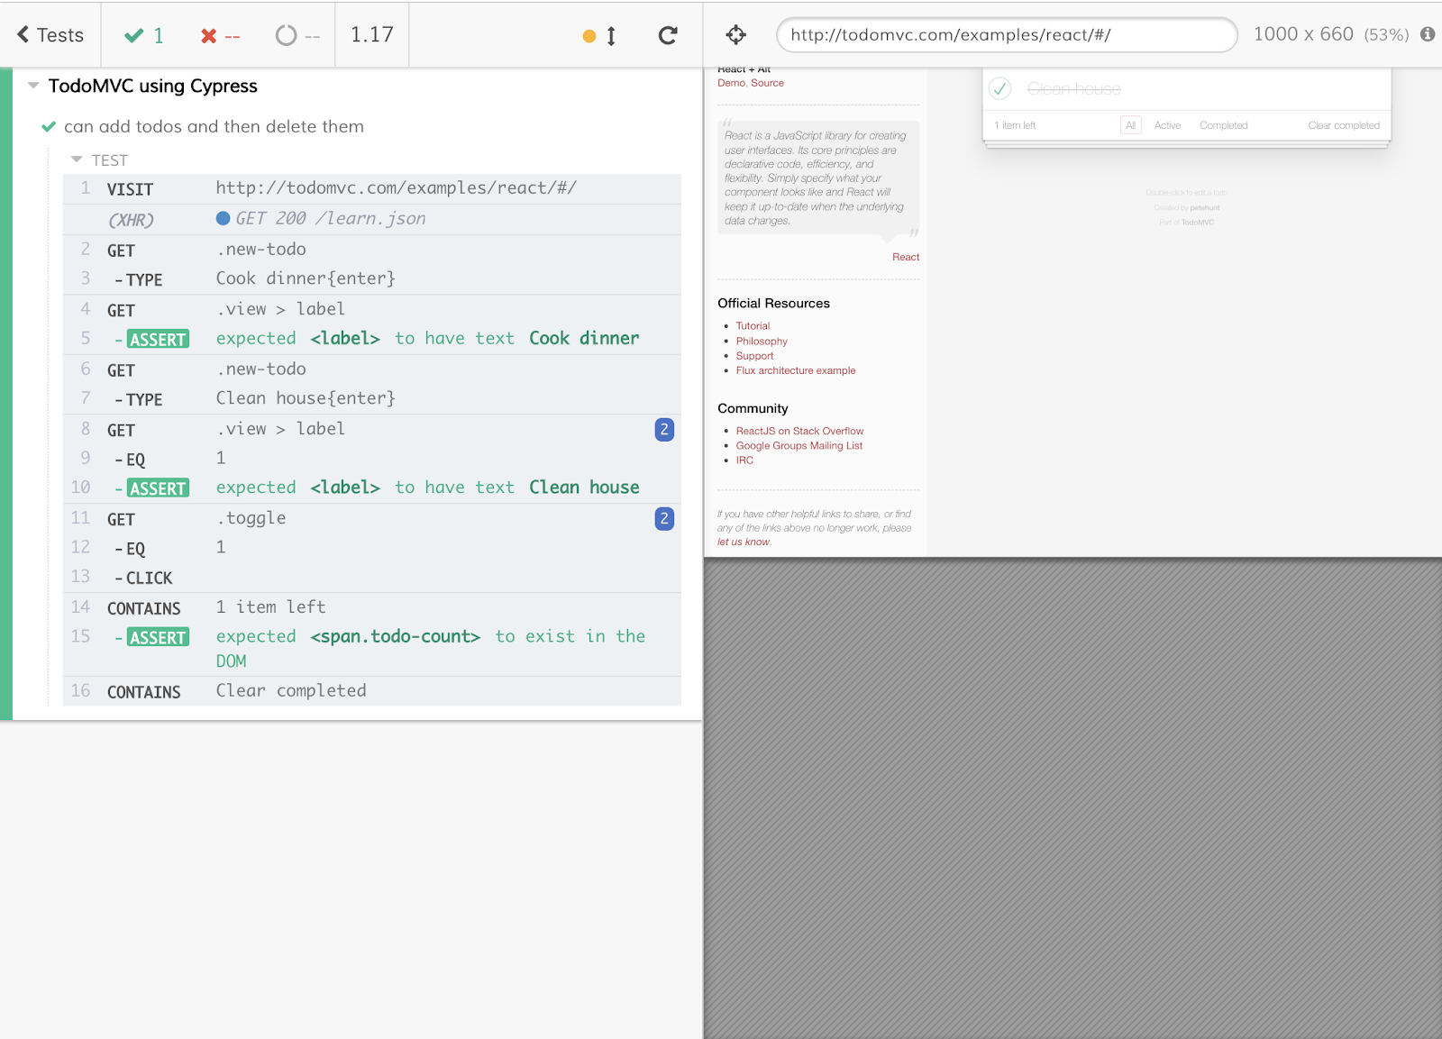Click the passed tests checkmark counter
The height and width of the screenshot is (1039, 1442).
click(144, 35)
